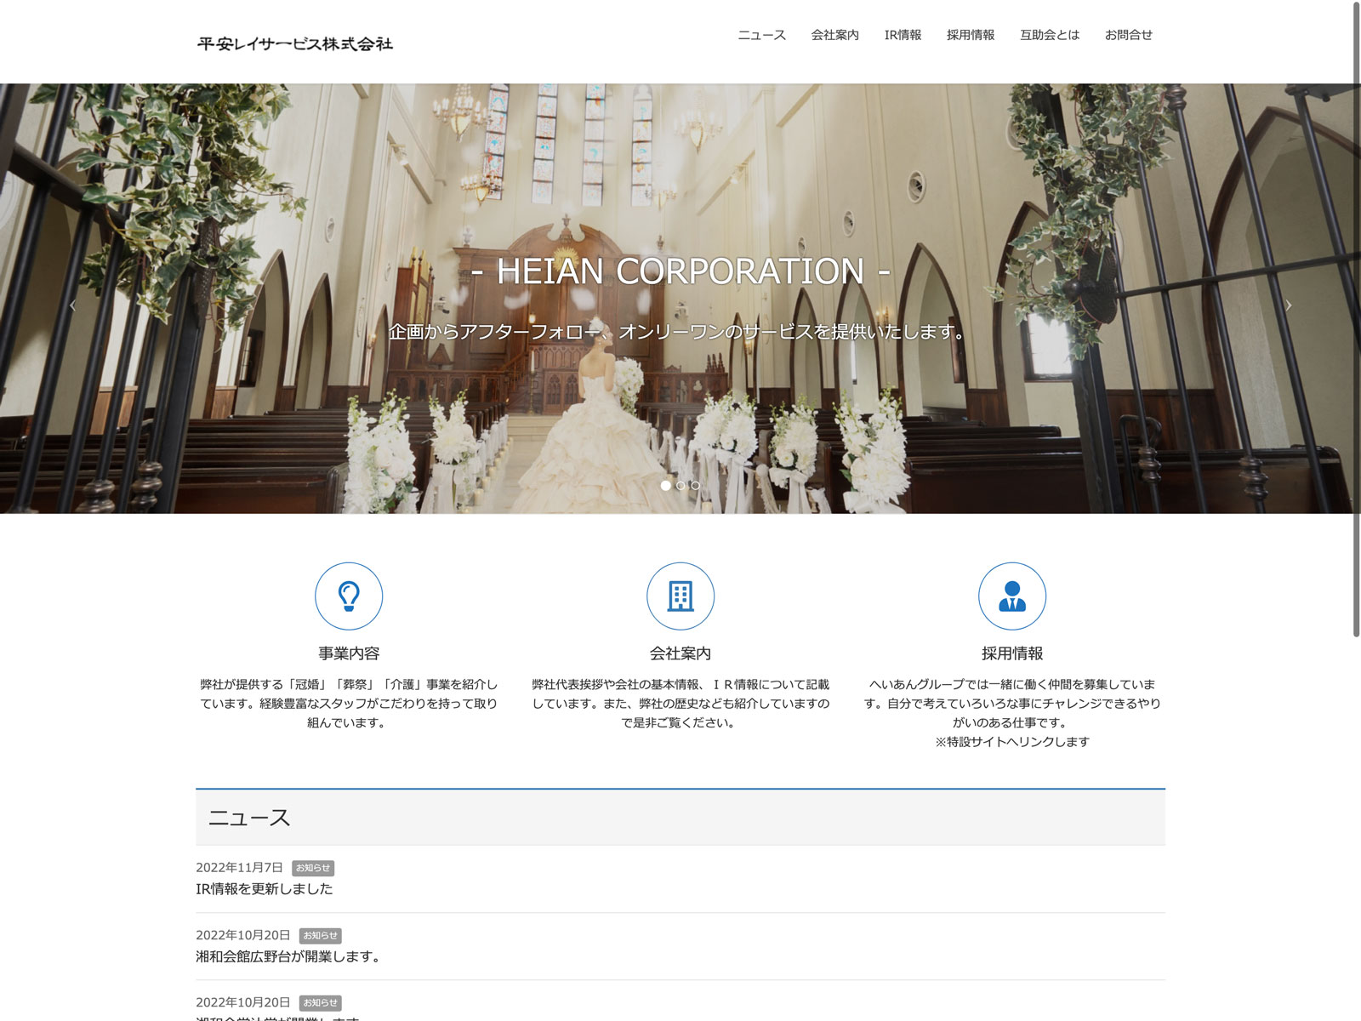
Task: Click the businessman icon above 採用情報
Action: tap(1011, 596)
